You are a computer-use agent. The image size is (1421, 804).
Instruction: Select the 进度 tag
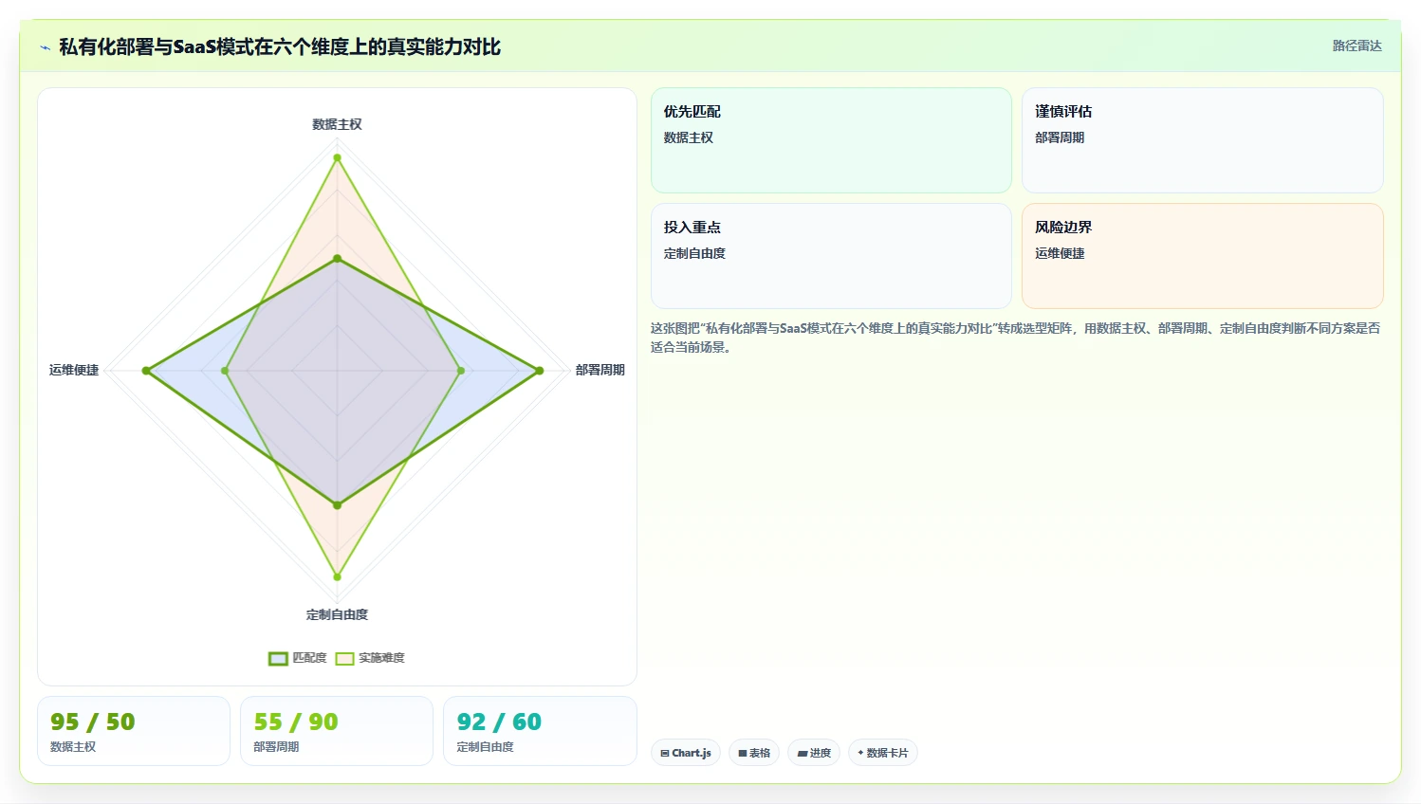click(x=814, y=753)
